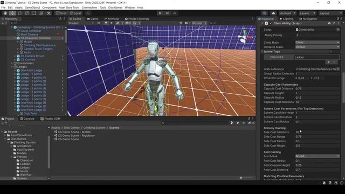Open the Obstacle Mask dropdown
Viewport: 345px width, 194px height.
point(317,47)
